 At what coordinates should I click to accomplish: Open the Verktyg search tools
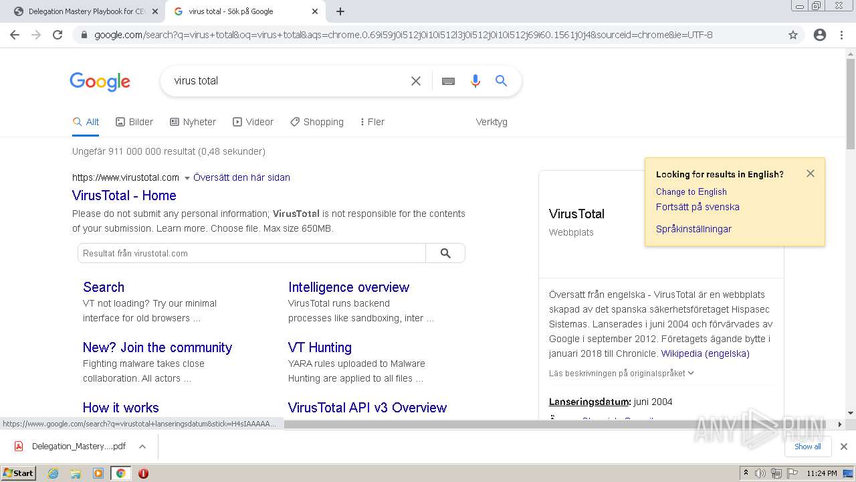click(x=492, y=122)
